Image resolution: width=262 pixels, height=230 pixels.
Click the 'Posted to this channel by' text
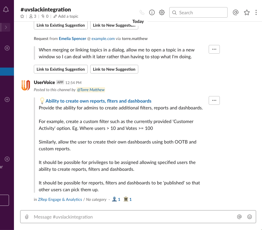pyautogui.click(x=55, y=90)
